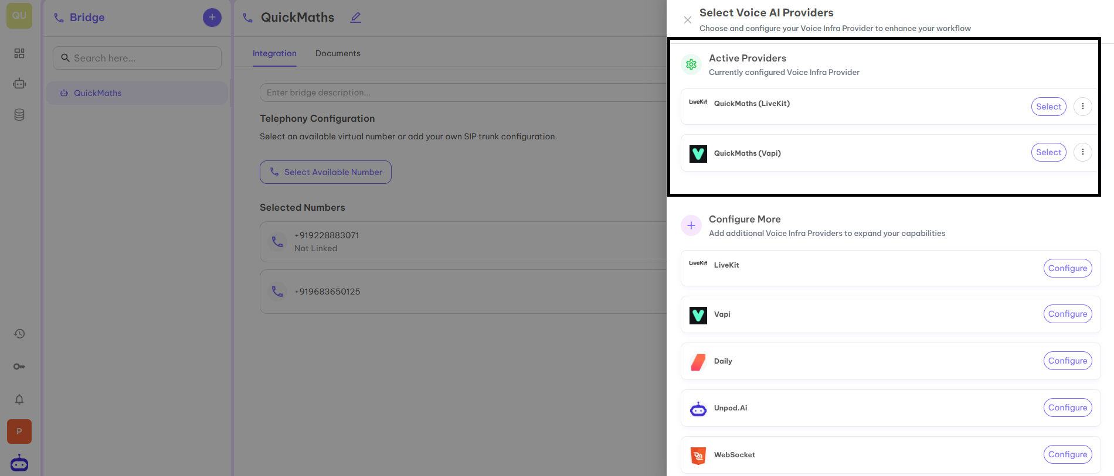Configure the Vapi provider
The image size is (1114, 476).
(x=1068, y=314)
